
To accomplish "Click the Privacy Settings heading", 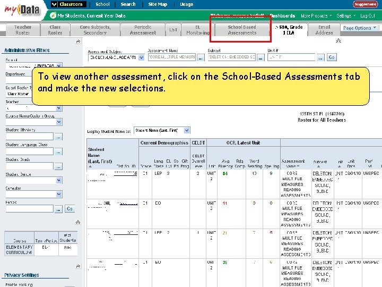I will (22, 275).
